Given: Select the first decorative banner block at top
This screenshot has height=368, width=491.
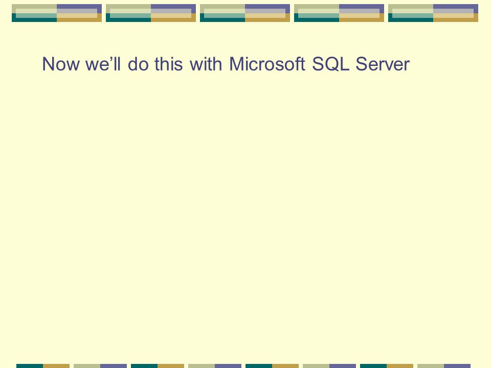Looking at the screenshot, I should pos(57,13).
